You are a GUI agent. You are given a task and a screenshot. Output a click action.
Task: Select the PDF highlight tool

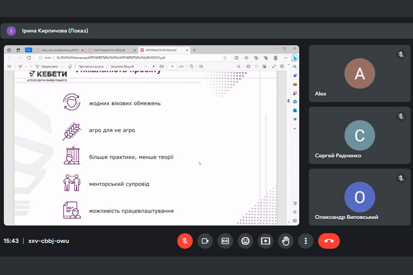(x=20, y=66)
